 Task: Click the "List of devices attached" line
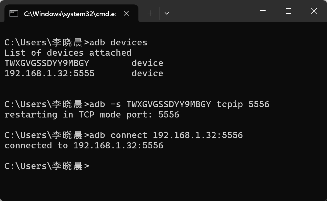point(68,53)
